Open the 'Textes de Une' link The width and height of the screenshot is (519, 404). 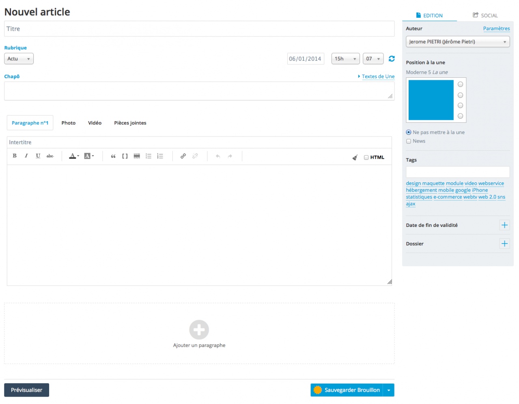(378, 77)
